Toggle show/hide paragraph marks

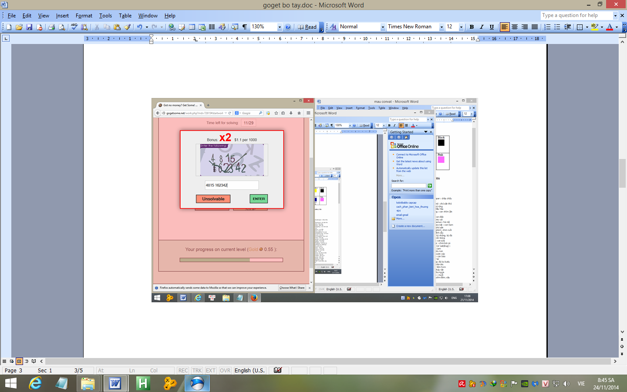point(245,27)
